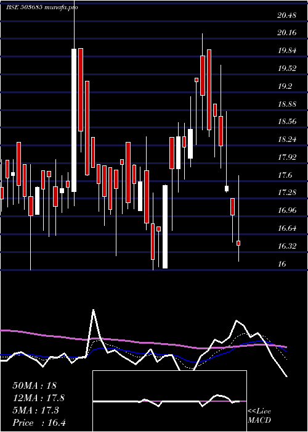Click the 18.24 price axis label
This screenshot has width=308, height=432.
287,139
